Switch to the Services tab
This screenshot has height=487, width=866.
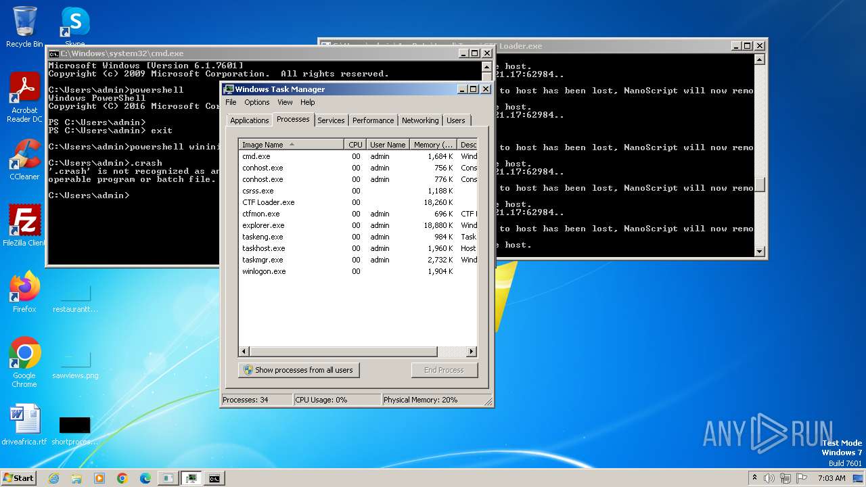point(331,120)
